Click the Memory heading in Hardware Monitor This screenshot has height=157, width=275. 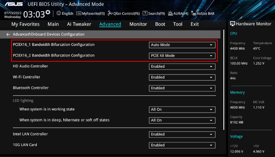point(237,92)
